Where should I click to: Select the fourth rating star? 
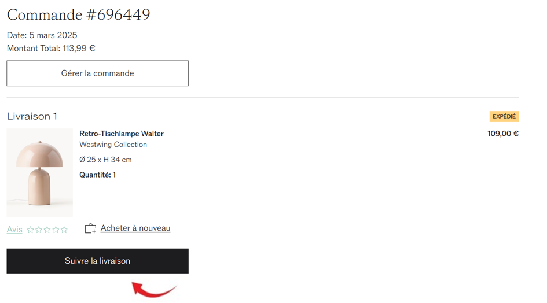(56, 230)
